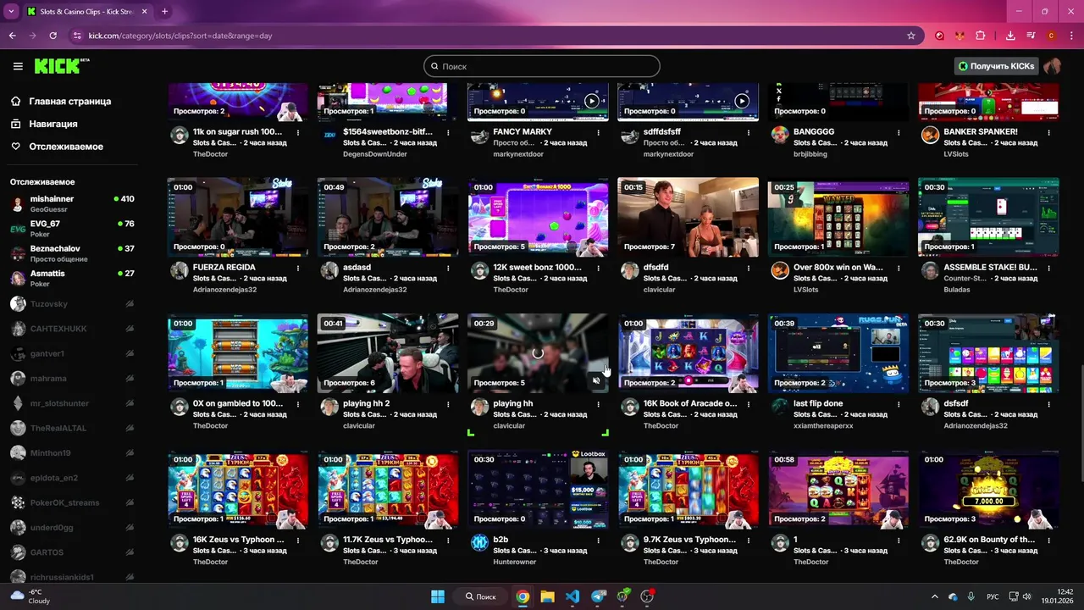The image size is (1084, 610).
Task: Open LVSlots channel under BANKER SPANKER!
Action: pos(958,153)
